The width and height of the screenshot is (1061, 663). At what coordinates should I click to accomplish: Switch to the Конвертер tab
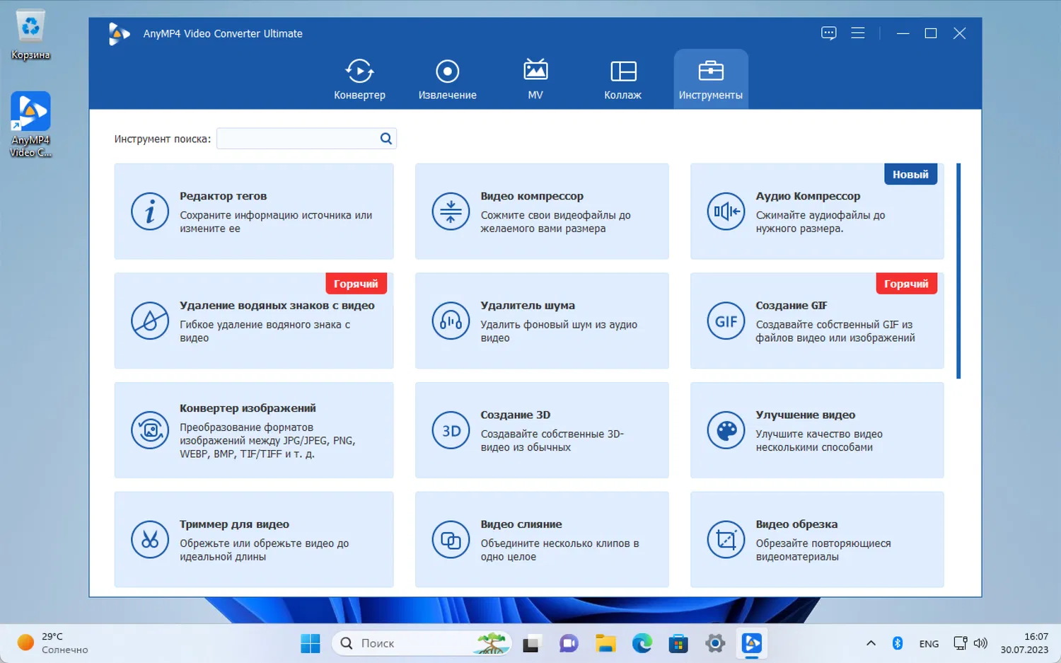[x=359, y=79]
